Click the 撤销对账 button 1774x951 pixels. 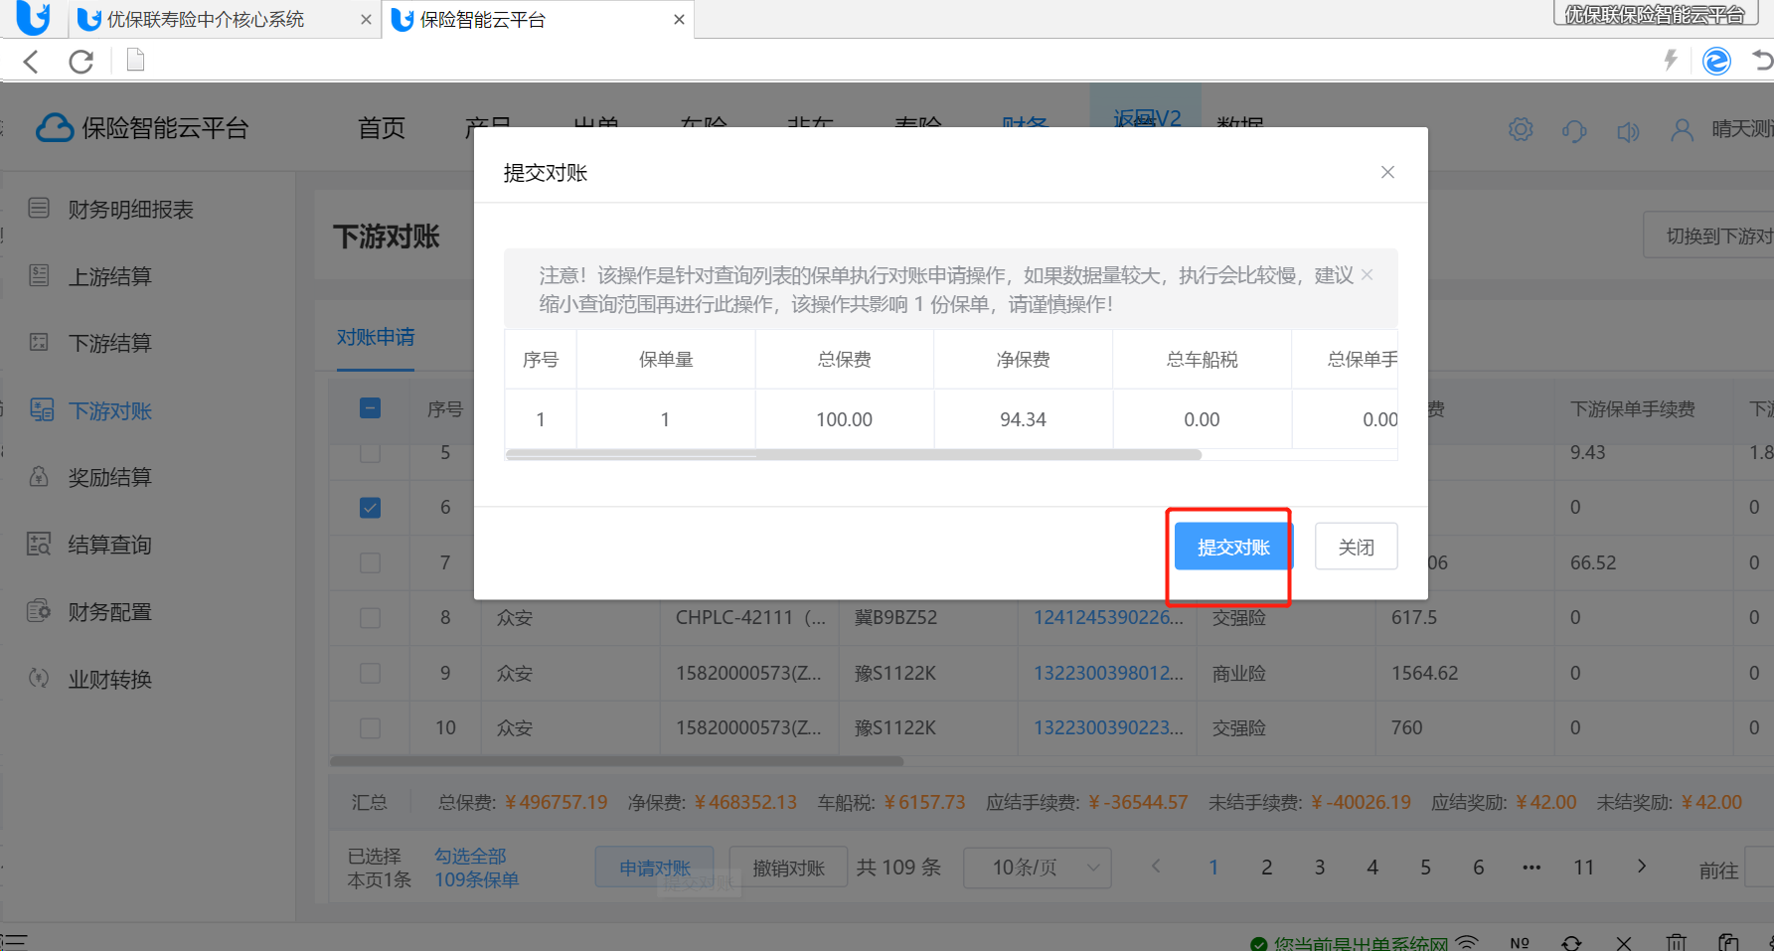[788, 868]
